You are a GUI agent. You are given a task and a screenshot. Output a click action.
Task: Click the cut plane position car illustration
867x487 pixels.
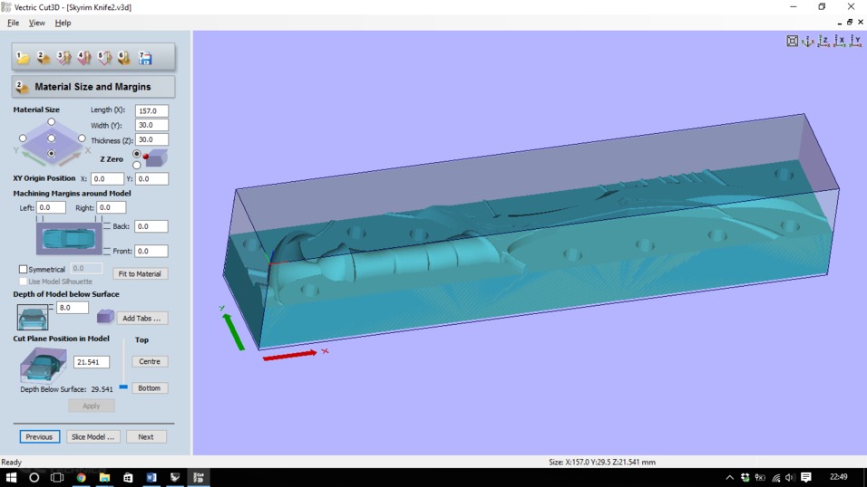click(x=43, y=365)
